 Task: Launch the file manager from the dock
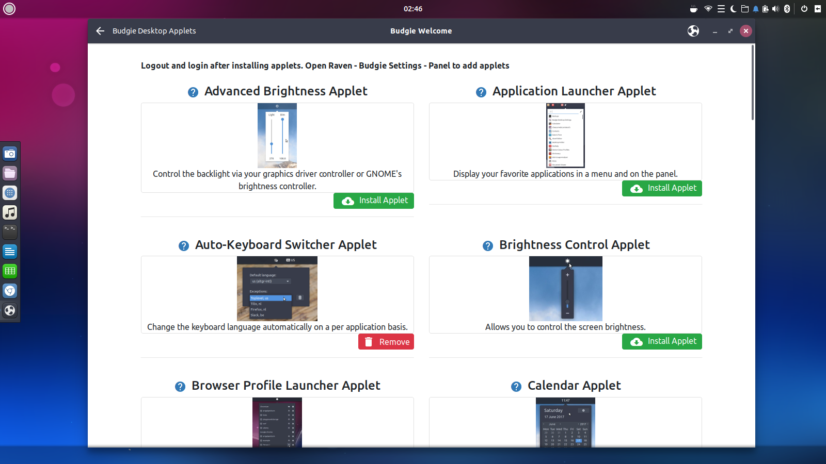click(x=10, y=173)
